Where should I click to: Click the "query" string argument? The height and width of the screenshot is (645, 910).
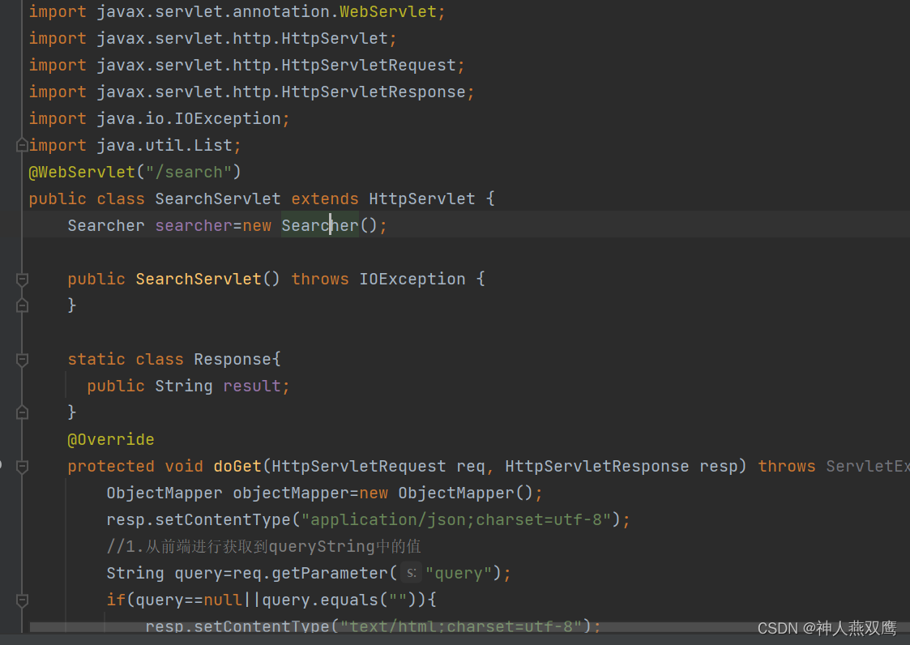tap(459, 572)
